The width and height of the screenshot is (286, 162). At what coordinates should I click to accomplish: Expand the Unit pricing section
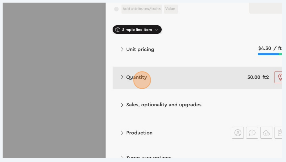(x=122, y=49)
